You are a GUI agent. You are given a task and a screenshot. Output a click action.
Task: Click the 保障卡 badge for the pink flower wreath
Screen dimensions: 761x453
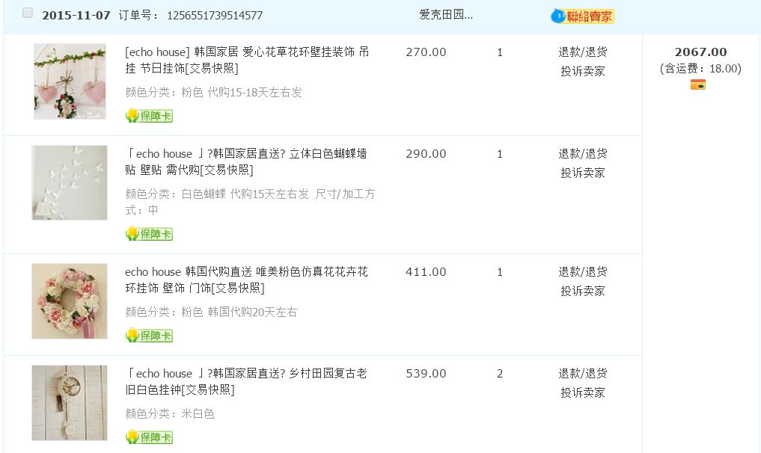(149, 336)
